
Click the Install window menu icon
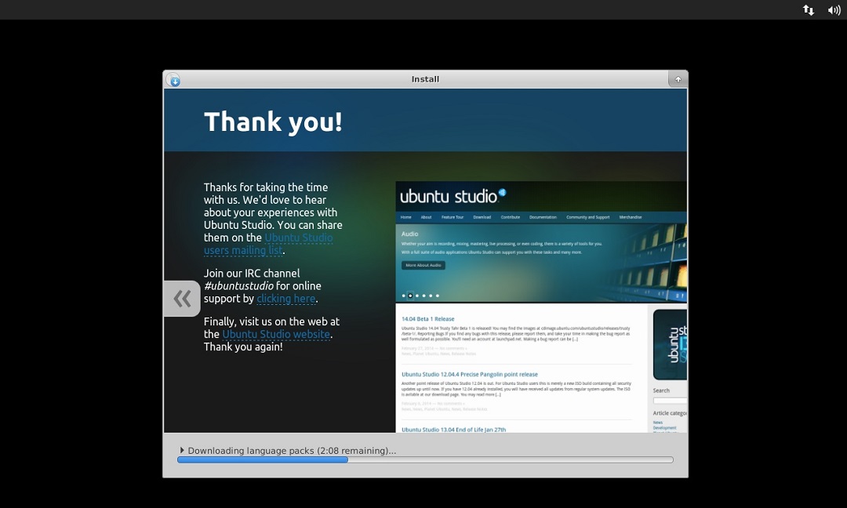click(x=173, y=80)
